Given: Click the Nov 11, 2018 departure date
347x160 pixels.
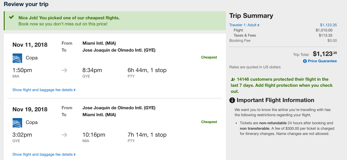Looking at the screenshot, I should (x=30, y=45).
